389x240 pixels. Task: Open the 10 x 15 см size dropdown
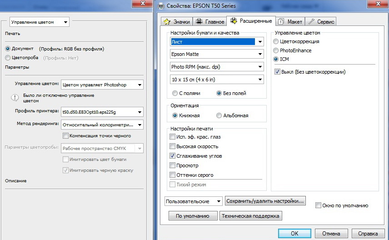(217, 80)
